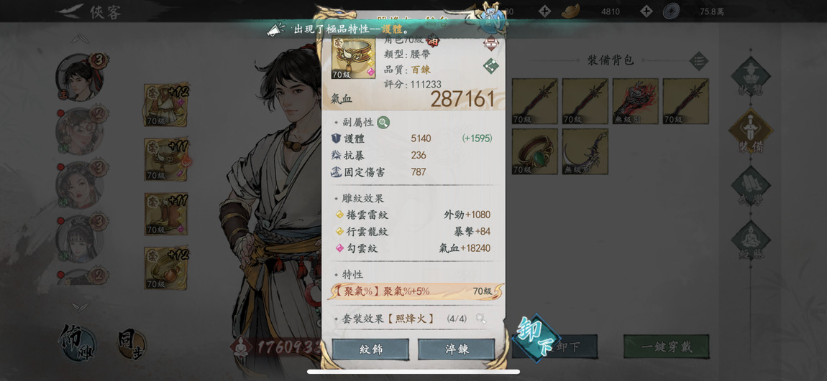Expand the hero list with the down chevron

coord(80,306)
